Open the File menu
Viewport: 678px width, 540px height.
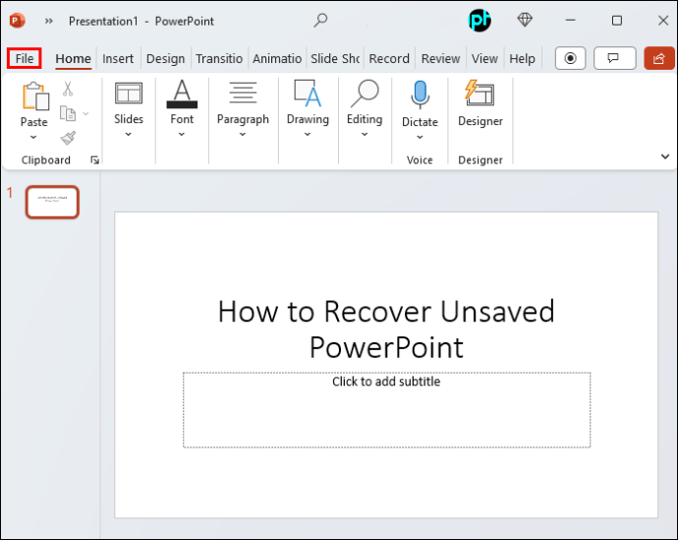coord(25,58)
